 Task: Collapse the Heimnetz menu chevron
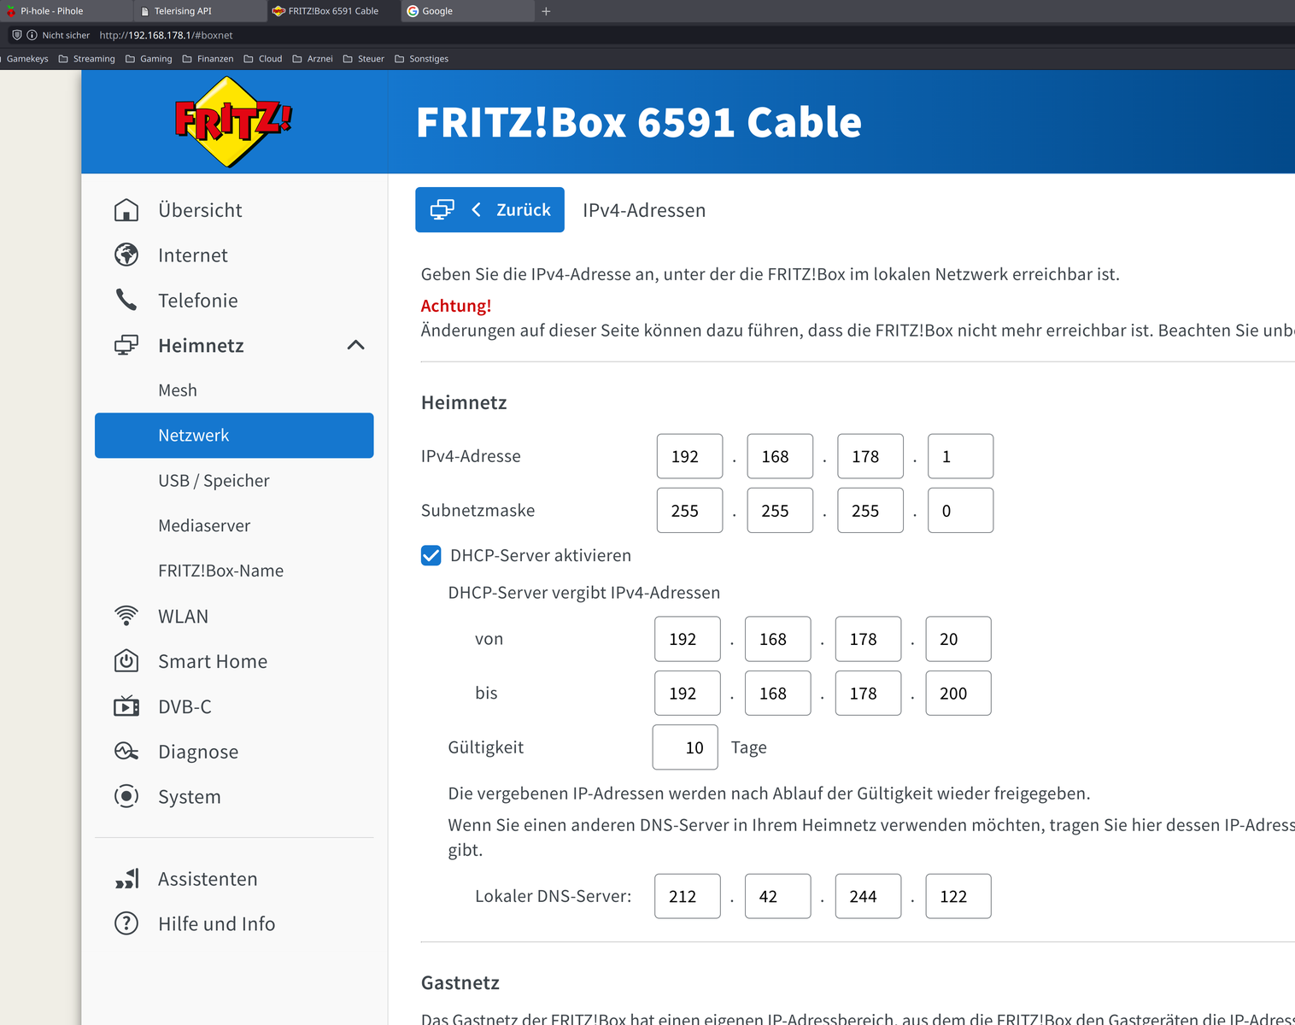click(356, 345)
